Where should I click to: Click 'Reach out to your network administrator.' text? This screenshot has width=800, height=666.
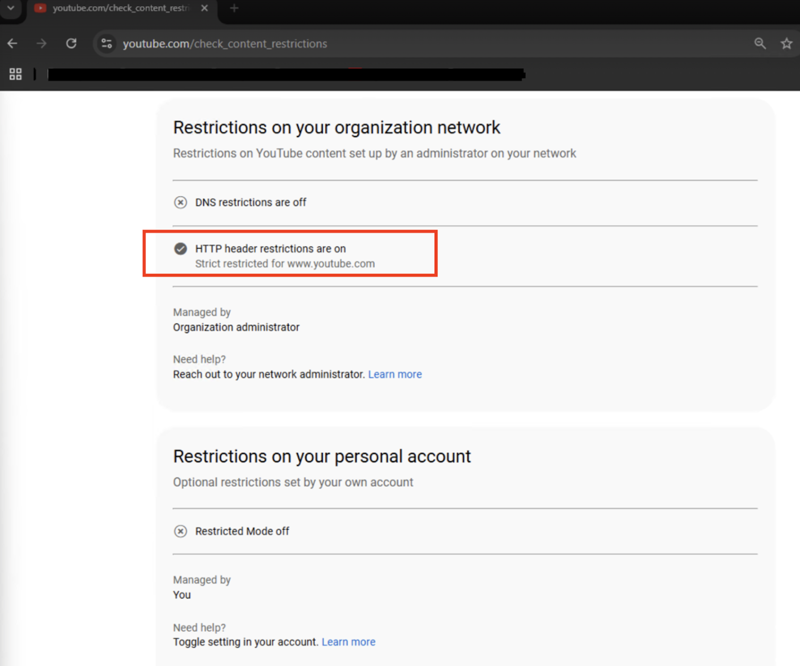[x=269, y=374]
